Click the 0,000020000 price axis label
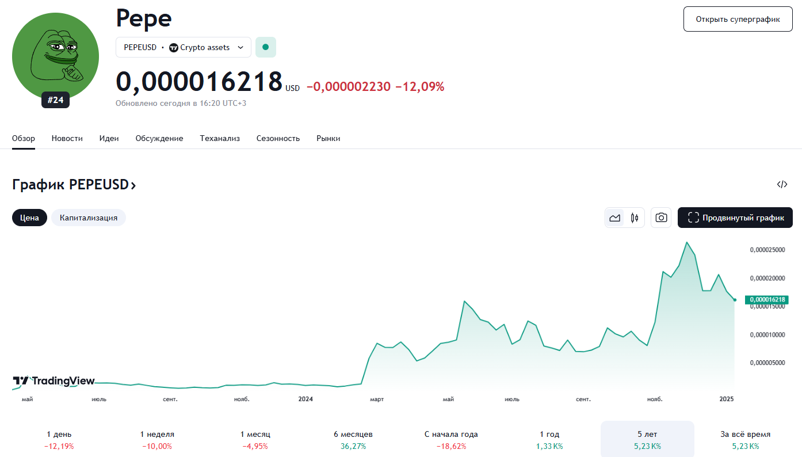The height and width of the screenshot is (457, 802). tap(767, 278)
